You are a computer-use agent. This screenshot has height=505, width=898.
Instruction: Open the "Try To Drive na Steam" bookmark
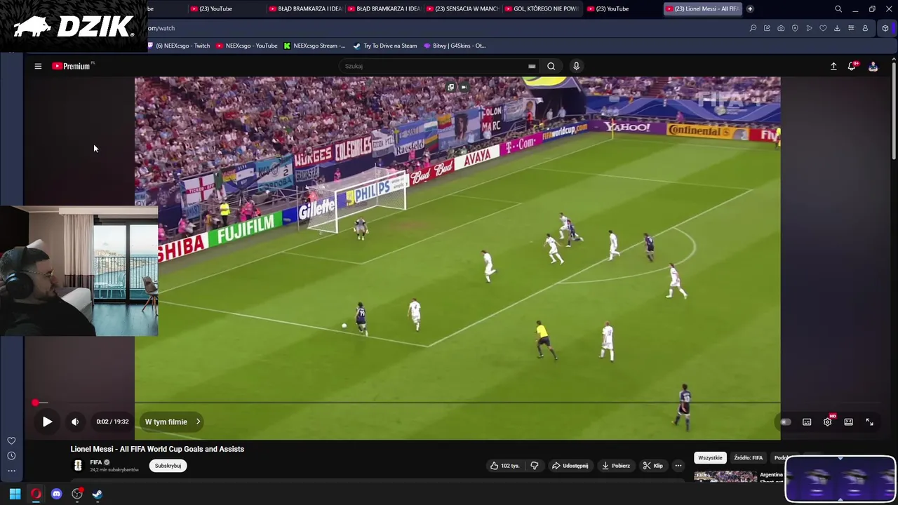click(x=385, y=46)
